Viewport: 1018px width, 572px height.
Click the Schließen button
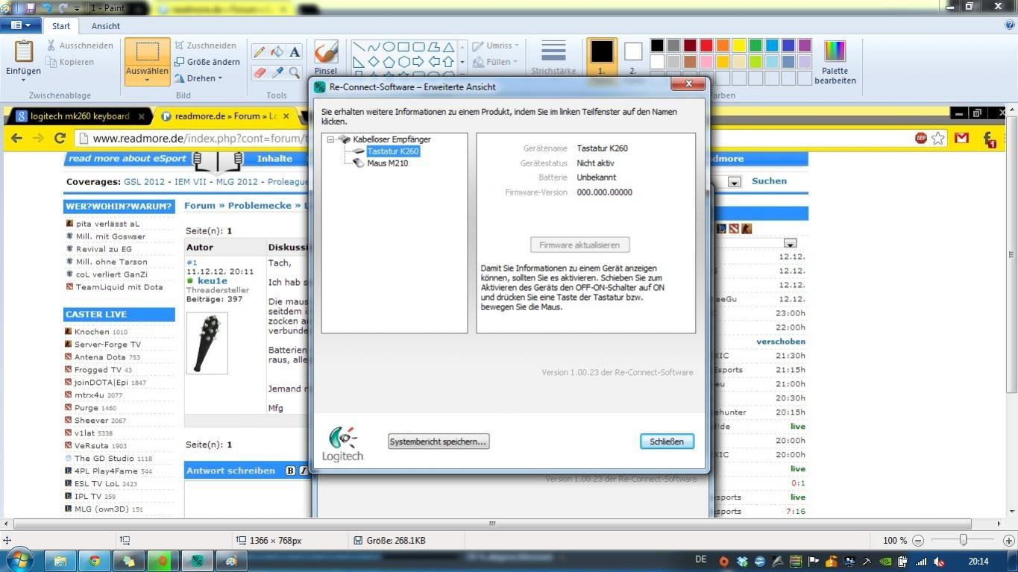(x=667, y=441)
